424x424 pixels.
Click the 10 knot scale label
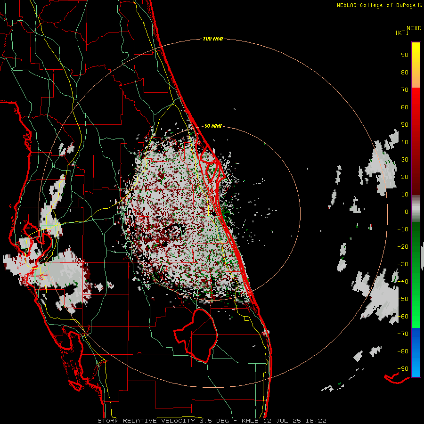405,195
